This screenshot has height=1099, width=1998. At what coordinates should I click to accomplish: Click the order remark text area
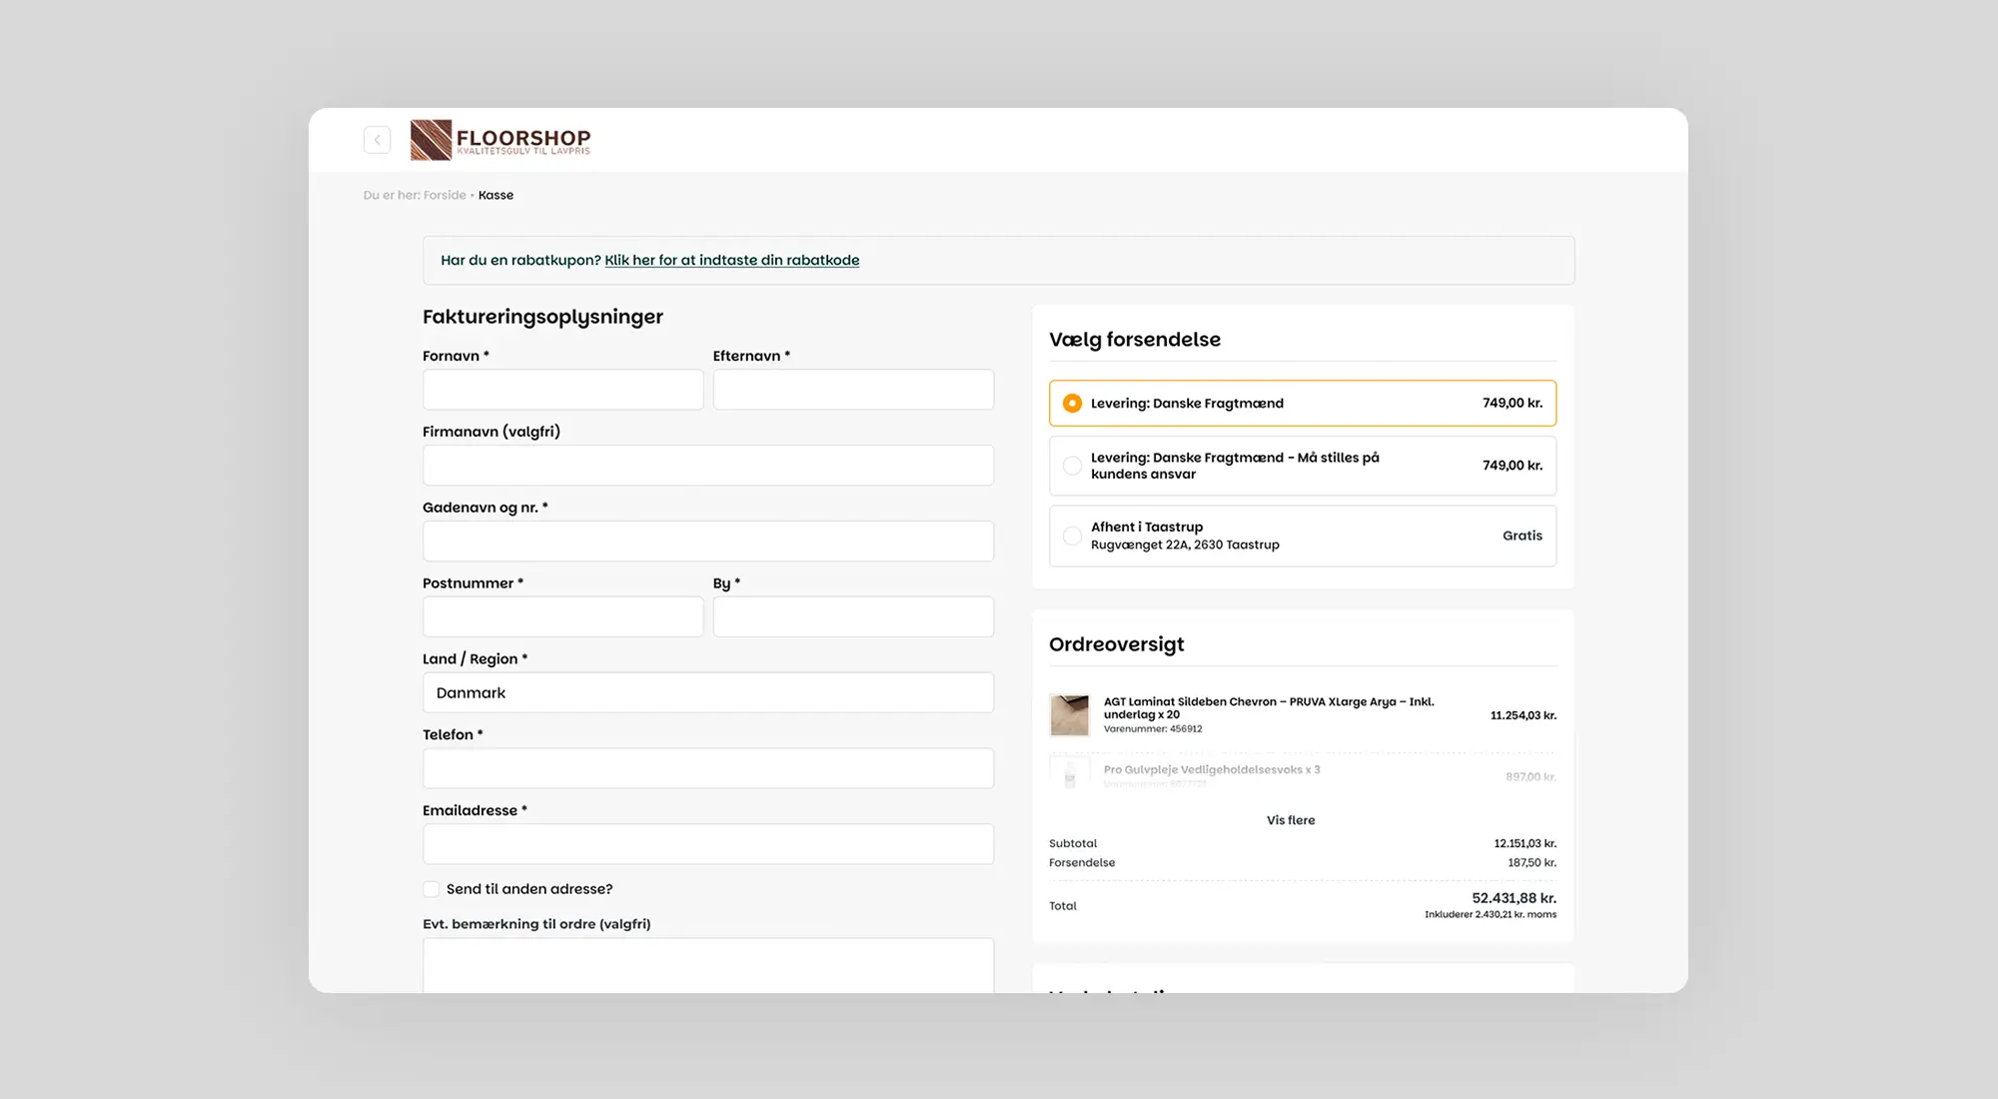click(707, 964)
